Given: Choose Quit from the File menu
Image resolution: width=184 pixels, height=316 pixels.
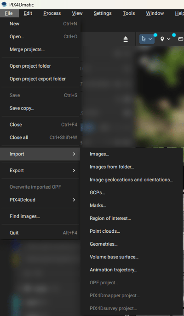Looking at the screenshot, I should tap(40, 233).
